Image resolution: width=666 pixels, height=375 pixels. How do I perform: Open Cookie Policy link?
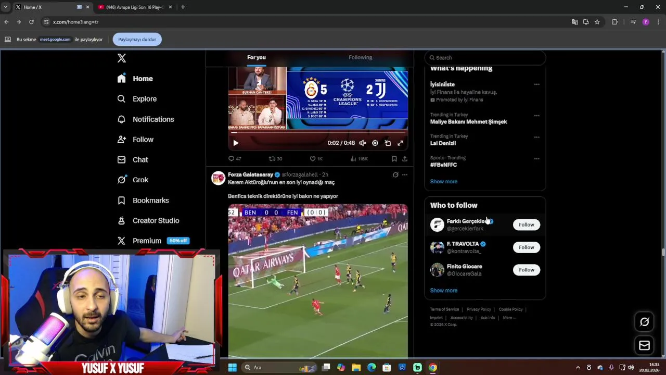pyautogui.click(x=511, y=309)
